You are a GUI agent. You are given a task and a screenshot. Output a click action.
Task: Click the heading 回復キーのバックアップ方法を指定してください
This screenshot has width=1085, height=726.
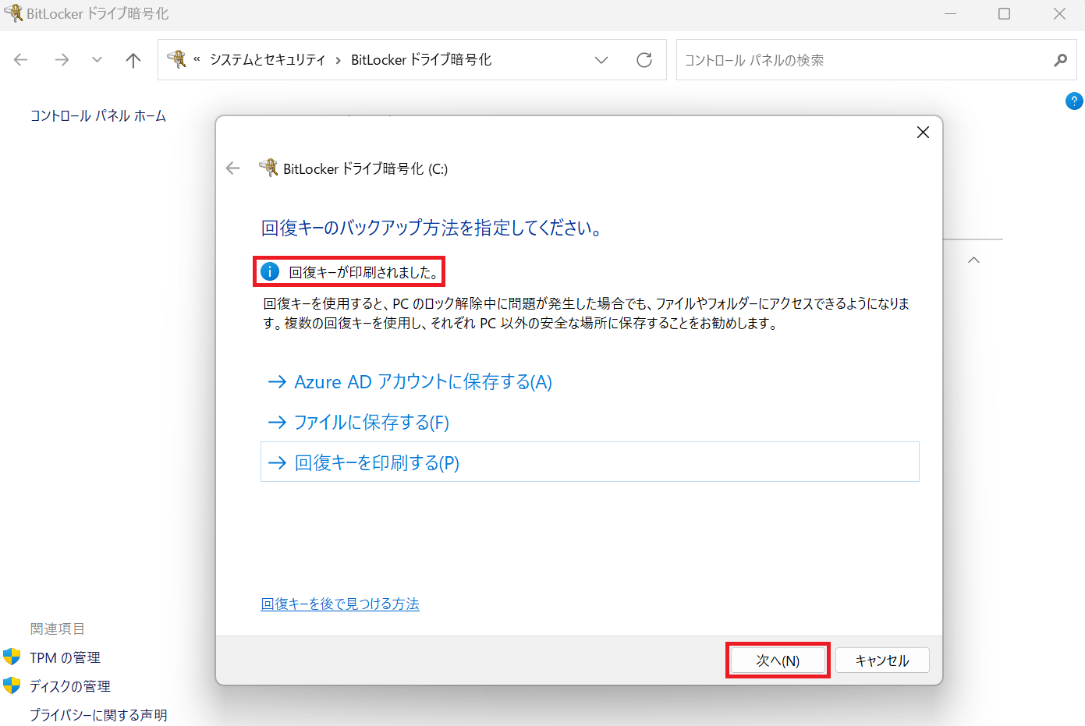point(431,228)
